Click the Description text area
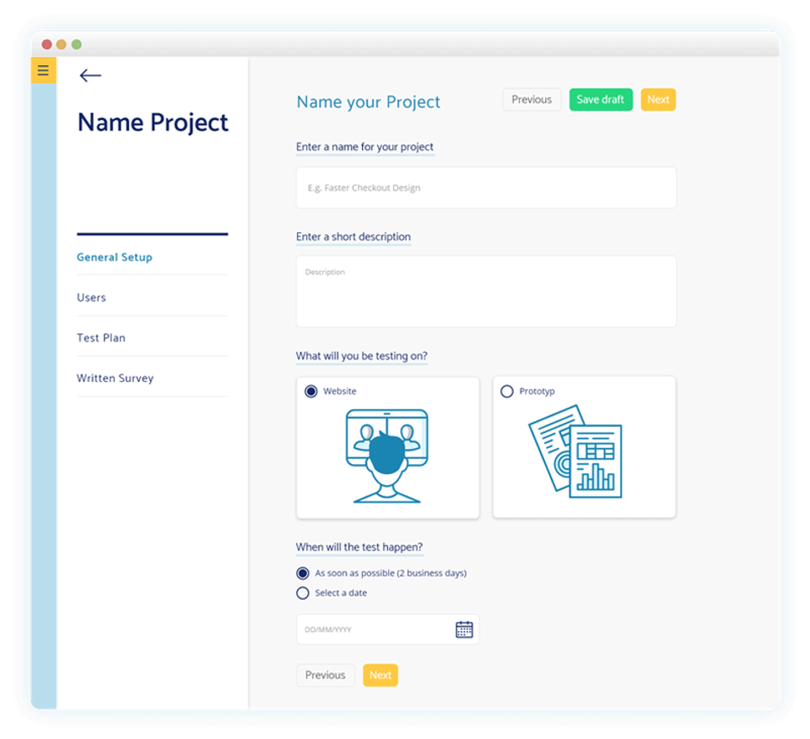Image resolution: width=810 pixels, height=739 pixels. pyautogui.click(x=485, y=290)
